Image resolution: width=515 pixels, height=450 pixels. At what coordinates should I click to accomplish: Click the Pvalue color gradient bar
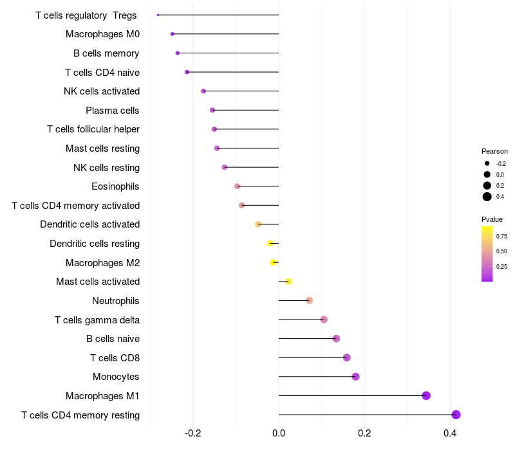tap(487, 253)
